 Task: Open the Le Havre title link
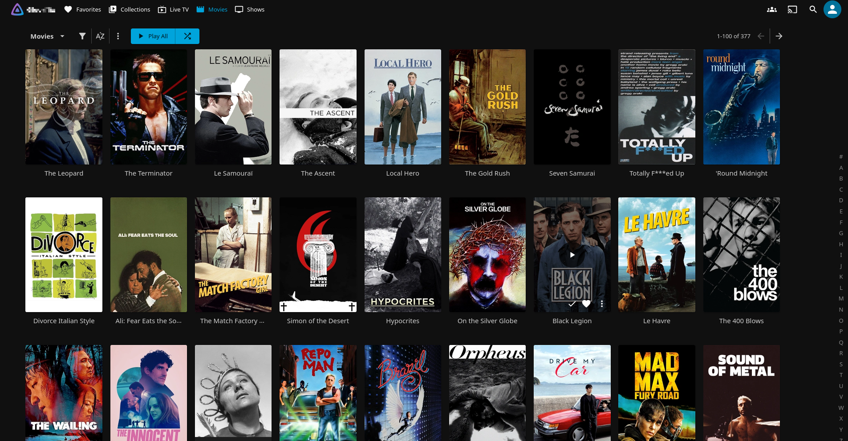click(657, 321)
